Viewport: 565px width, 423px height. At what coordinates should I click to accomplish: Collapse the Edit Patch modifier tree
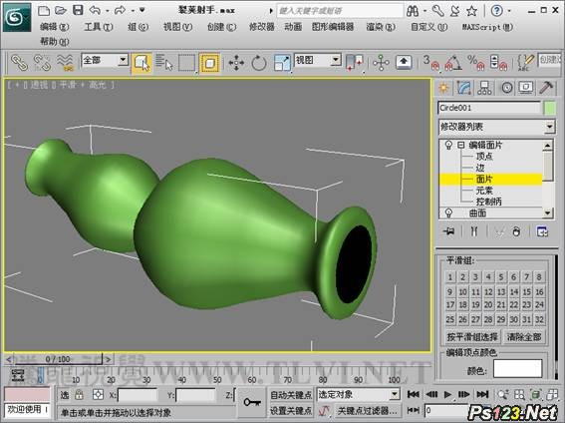tap(460, 145)
